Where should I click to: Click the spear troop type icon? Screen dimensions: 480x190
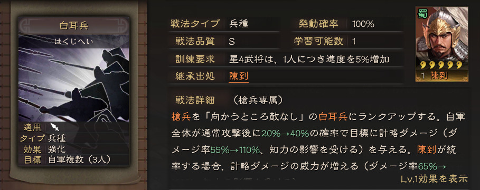[55, 127]
